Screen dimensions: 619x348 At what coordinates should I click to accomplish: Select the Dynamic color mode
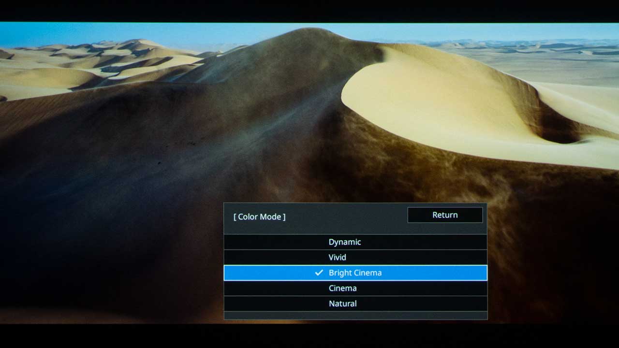(345, 242)
